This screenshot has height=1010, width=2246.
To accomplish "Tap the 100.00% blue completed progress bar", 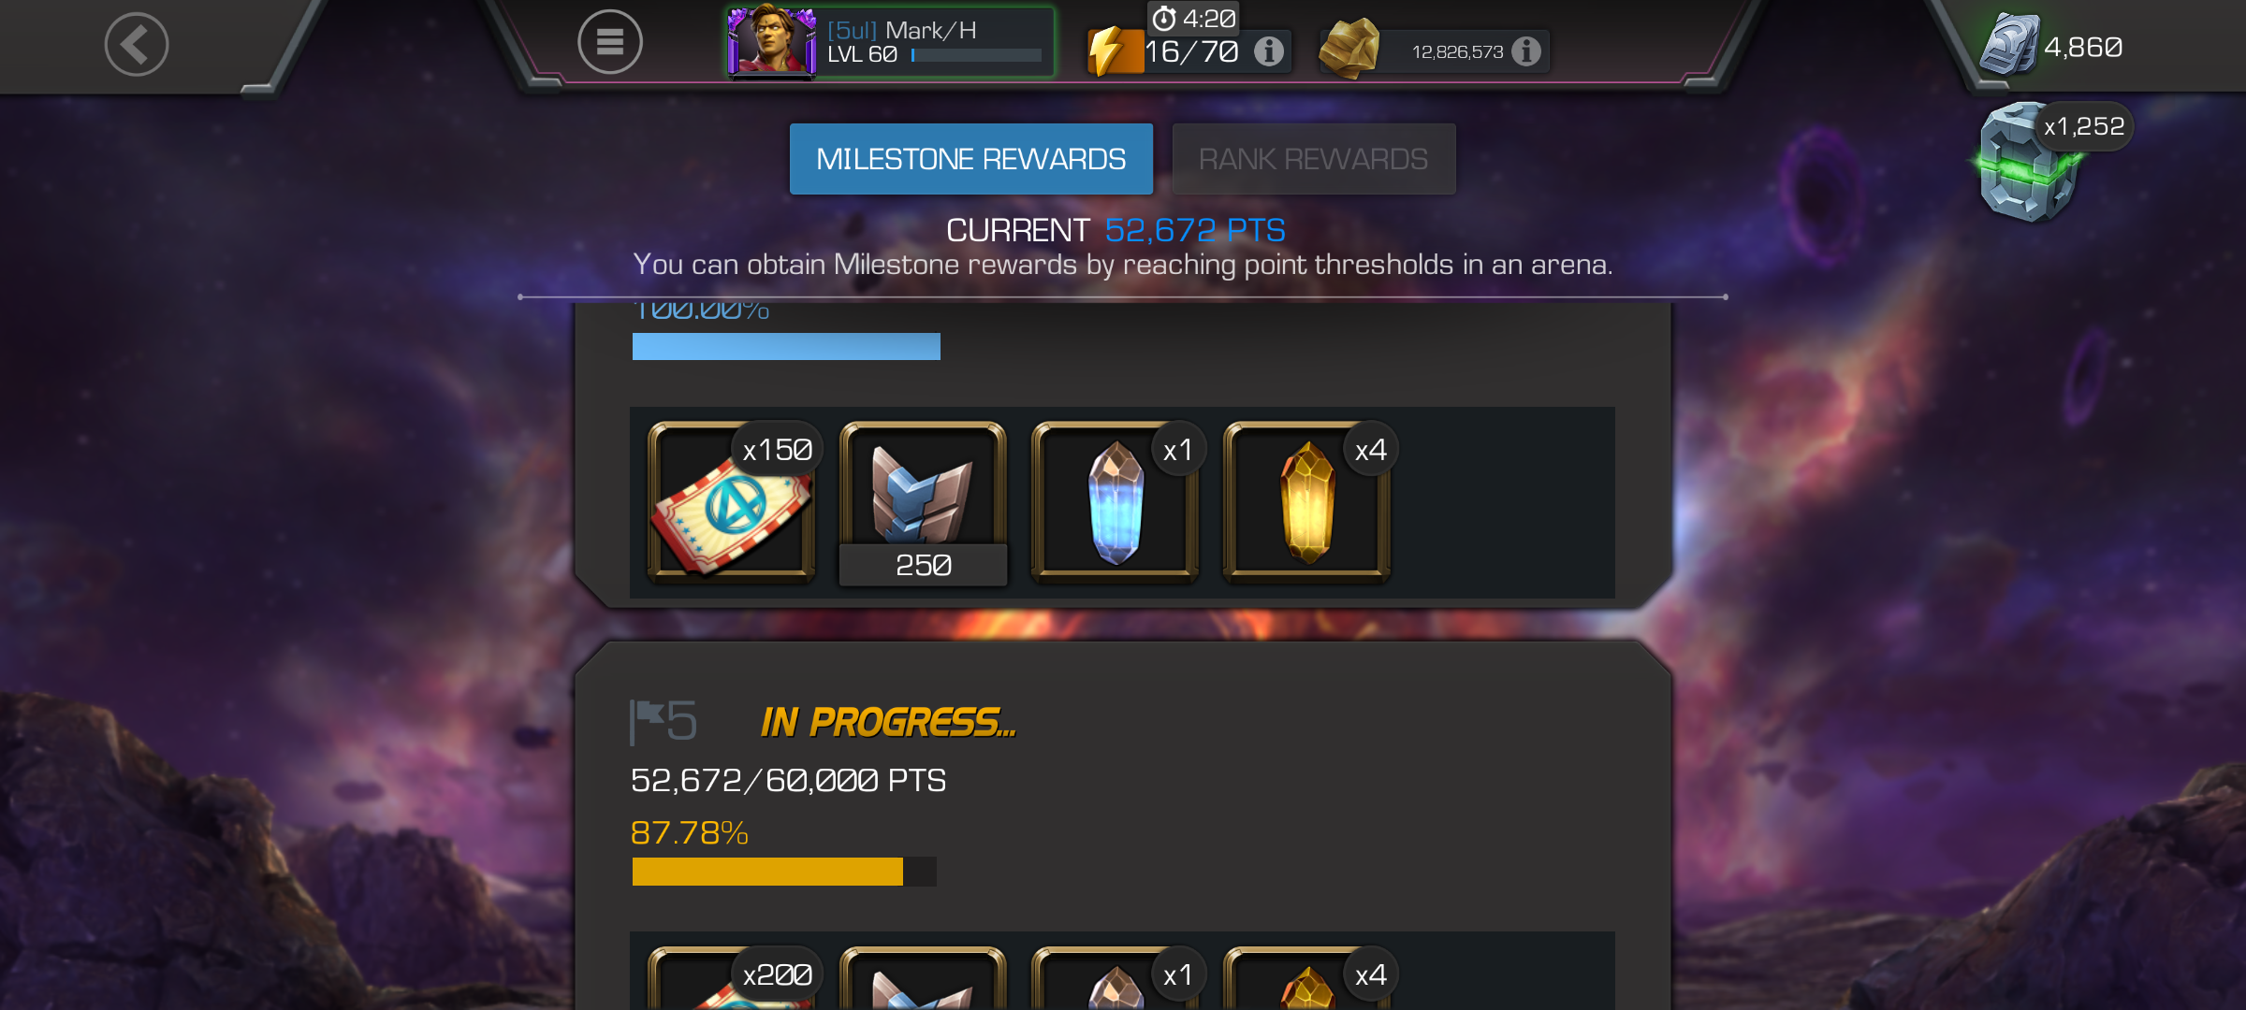I will [x=786, y=346].
